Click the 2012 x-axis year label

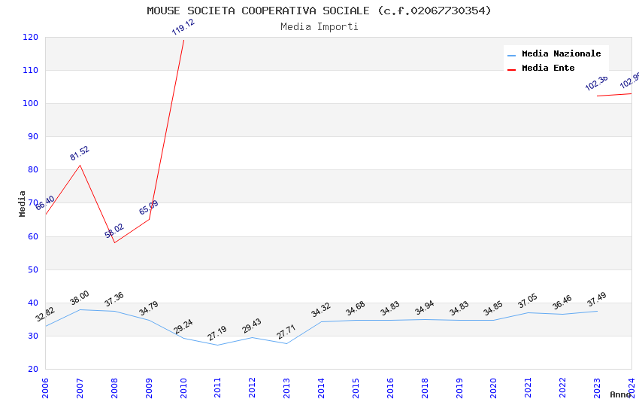(253, 388)
